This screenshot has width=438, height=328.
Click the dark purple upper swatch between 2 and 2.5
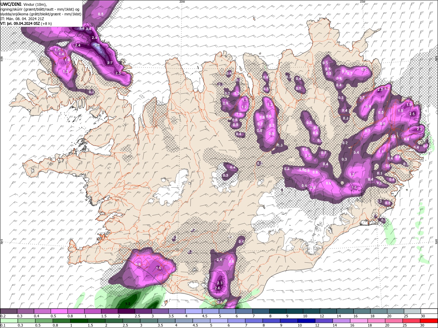[x=126, y=311]
